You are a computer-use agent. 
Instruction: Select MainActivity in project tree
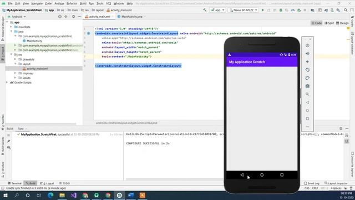(x=32, y=41)
